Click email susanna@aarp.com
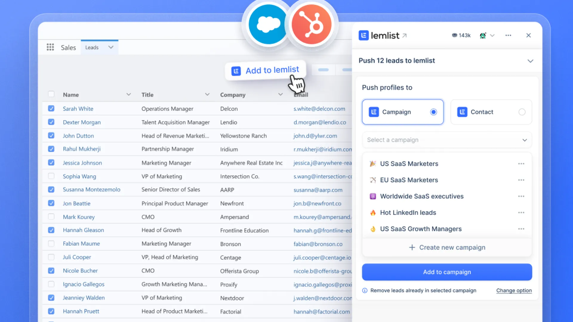 (318, 190)
